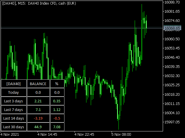Click price axis label 16074.60
Viewport: 185px width, 138px height.
coord(172,20)
